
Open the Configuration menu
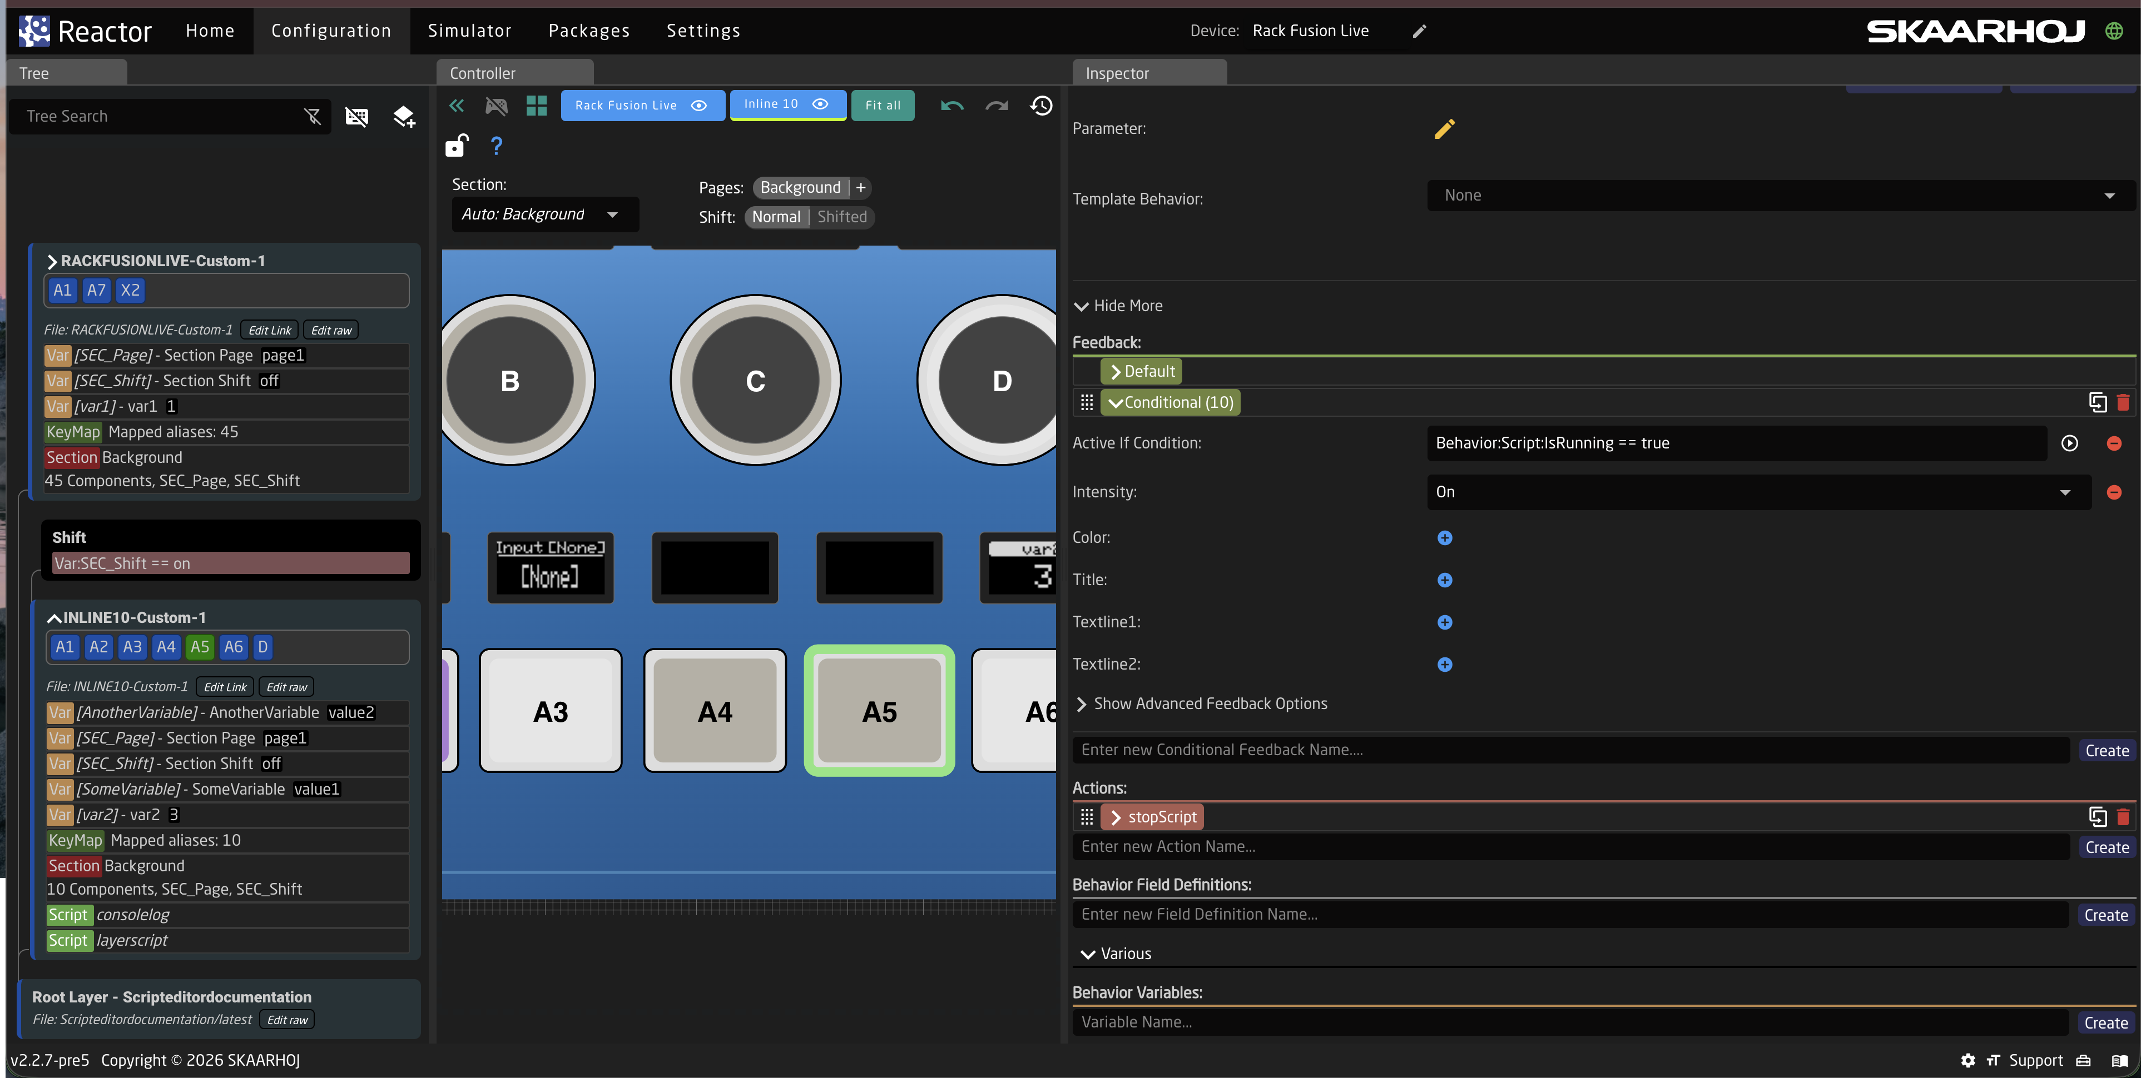331,31
